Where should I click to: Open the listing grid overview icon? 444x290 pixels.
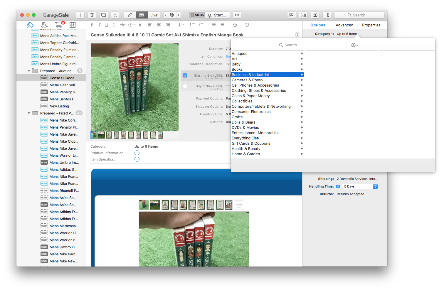click(172, 15)
